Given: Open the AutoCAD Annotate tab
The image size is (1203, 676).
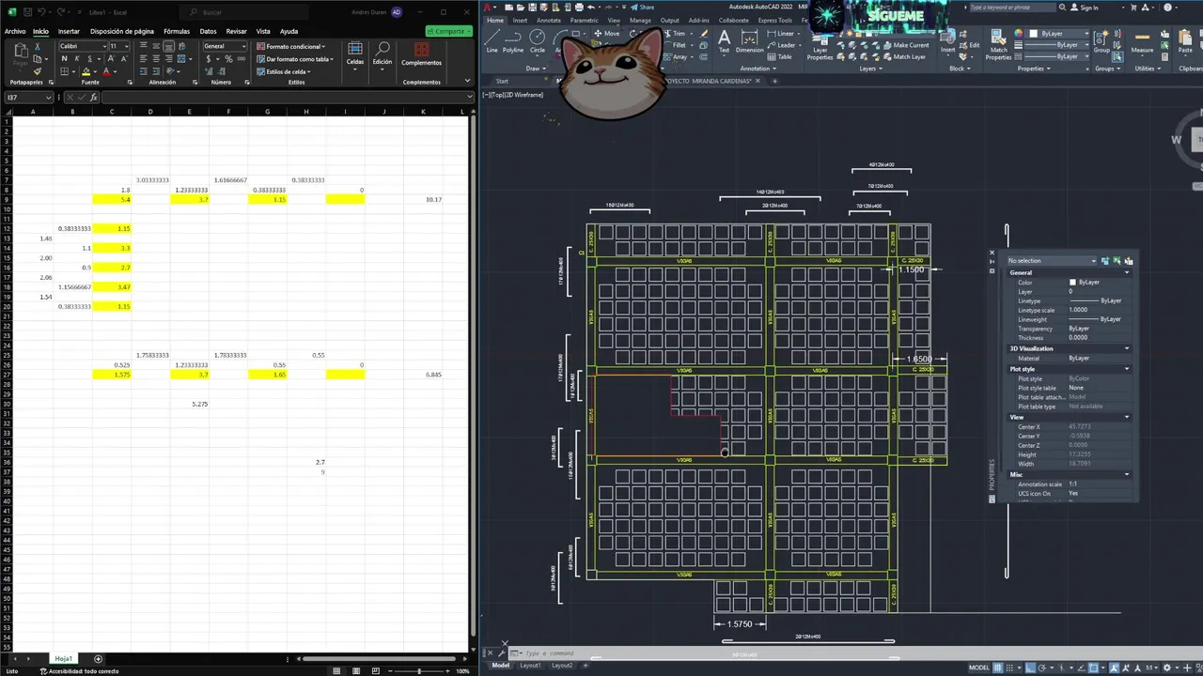Looking at the screenshot, I should (x=549, y=20).
